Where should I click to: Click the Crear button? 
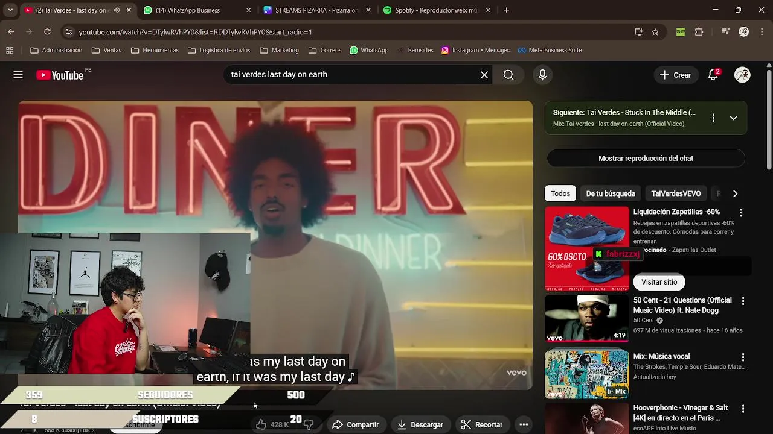675,75
